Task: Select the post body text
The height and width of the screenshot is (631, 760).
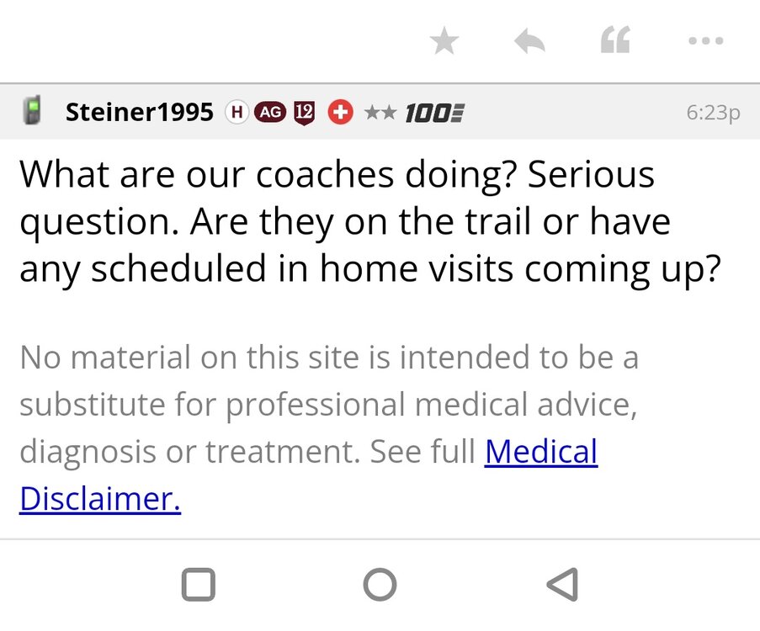Action: 370,220
